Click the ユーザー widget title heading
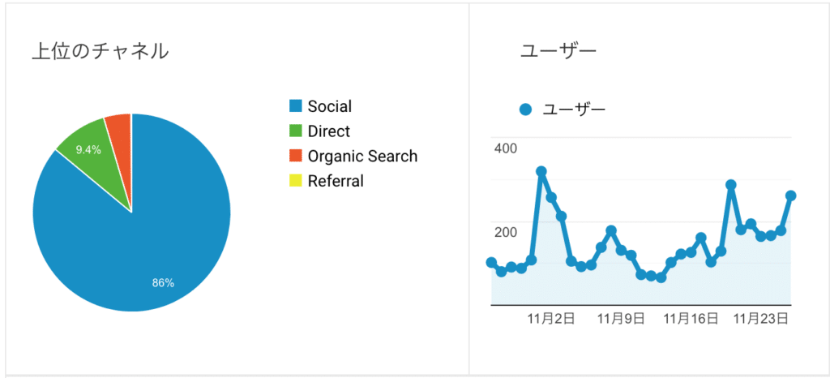Screen dimensions: 830x378 pyautogui.click(x=558, y=50)
